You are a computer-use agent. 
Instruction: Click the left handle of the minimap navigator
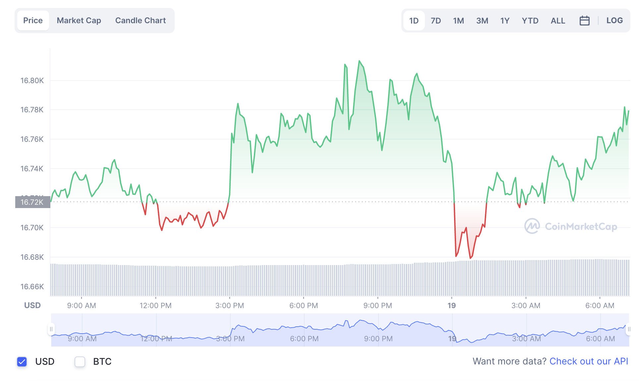point(51,330)
